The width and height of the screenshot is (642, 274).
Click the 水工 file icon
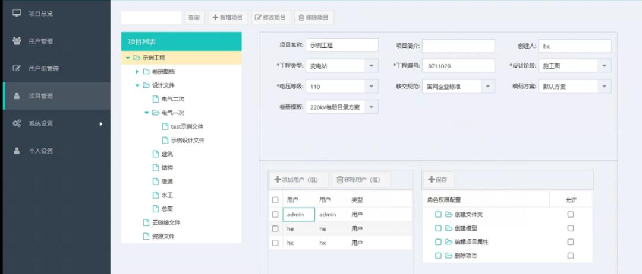point(156,195)
